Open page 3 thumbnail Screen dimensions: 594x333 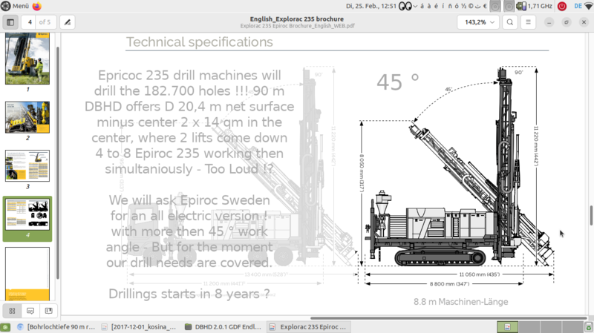point(27,165)
